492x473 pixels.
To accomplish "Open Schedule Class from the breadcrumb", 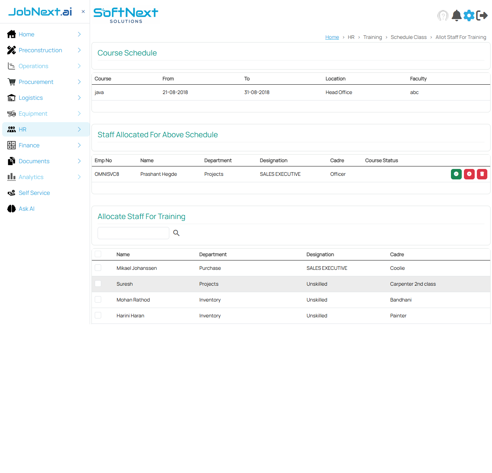I will tap(408, 37).
